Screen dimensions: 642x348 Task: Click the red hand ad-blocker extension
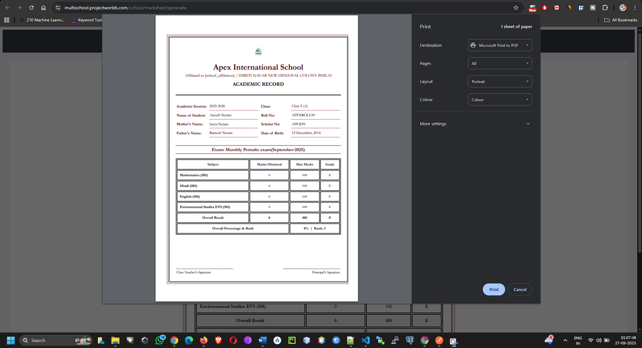[544, 8]
